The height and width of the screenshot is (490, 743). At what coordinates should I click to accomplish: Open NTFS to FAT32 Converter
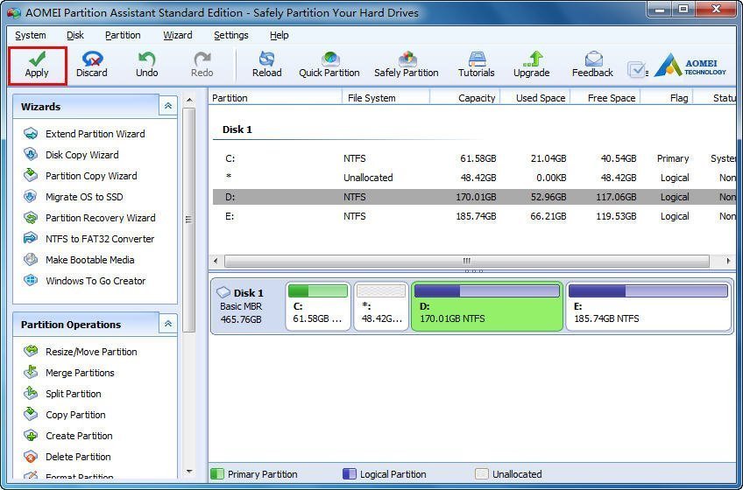tap(88, 239)
